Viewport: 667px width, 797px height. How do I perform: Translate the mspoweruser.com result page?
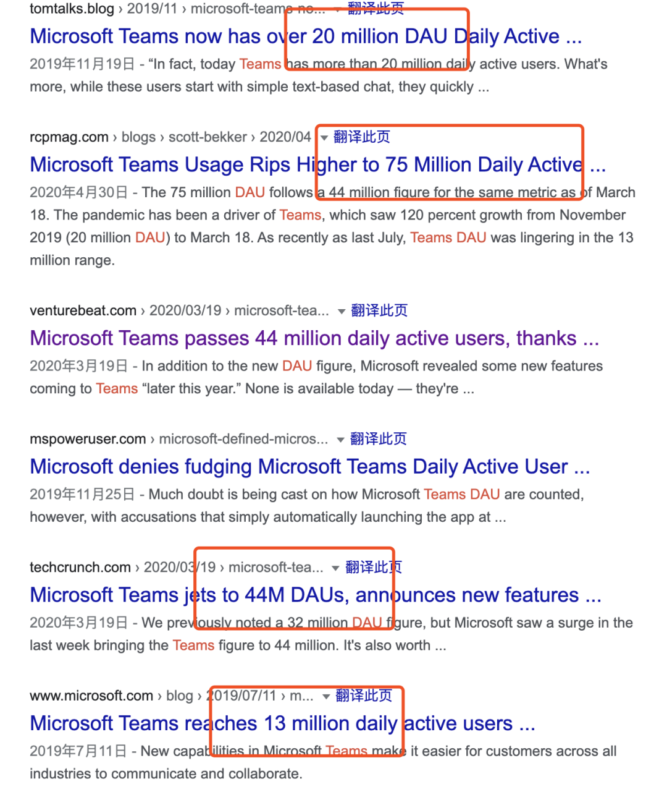378,440
